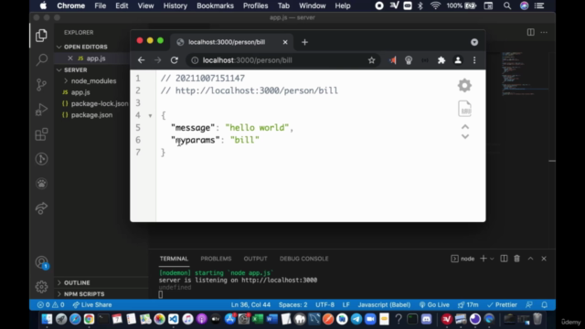The width and height of the screenshot is (585, 329).
Task: Click the errors and warnings count
Action: [51, 304]
